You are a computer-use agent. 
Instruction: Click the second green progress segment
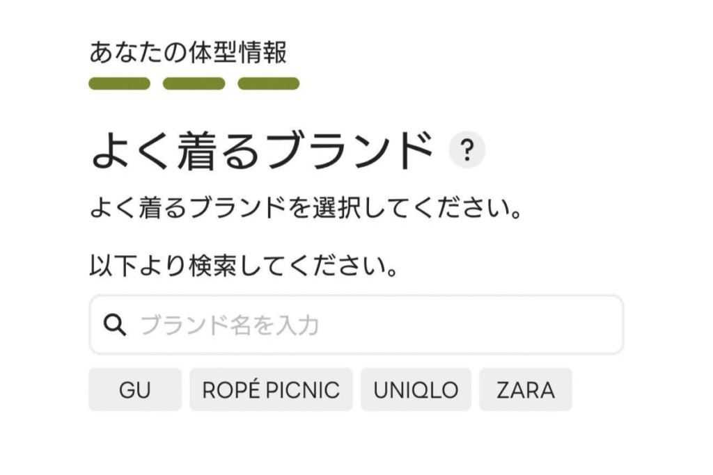[194, 84]
